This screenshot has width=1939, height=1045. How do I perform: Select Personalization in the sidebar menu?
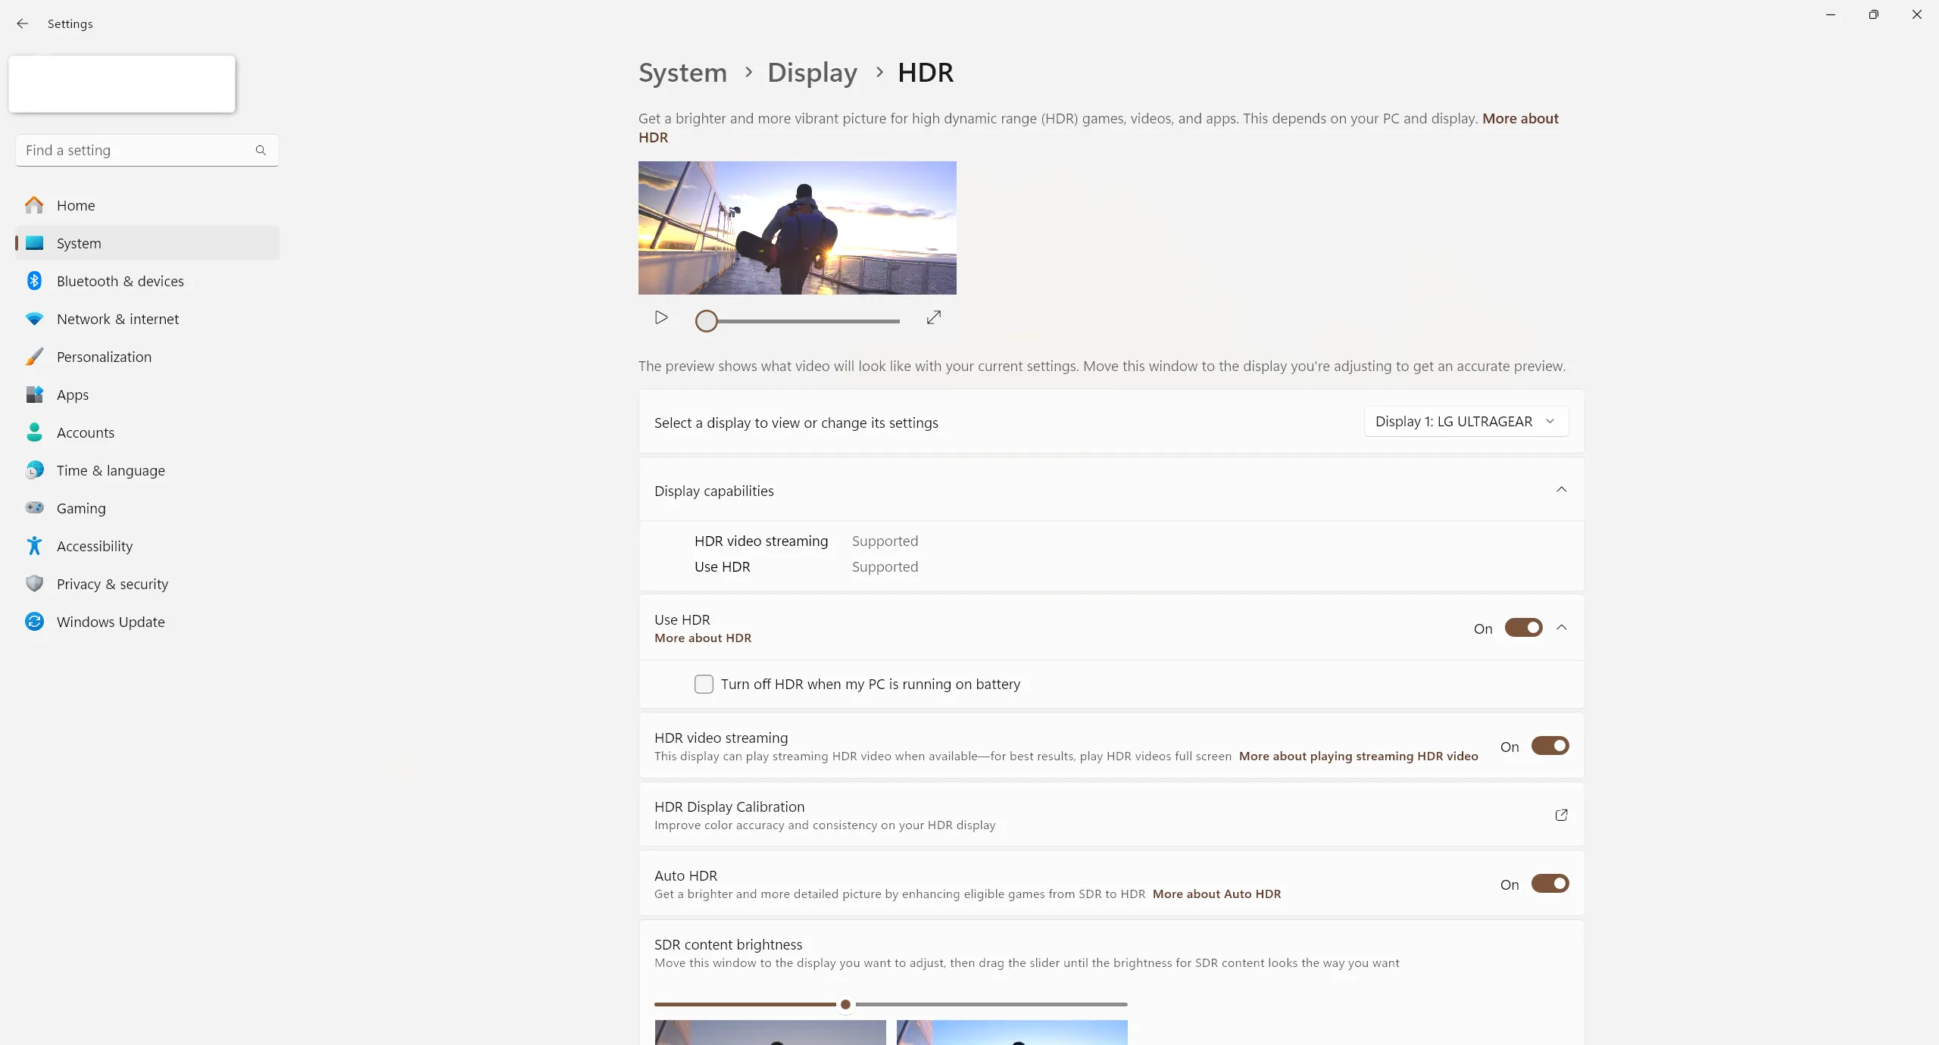pos(104,357)
